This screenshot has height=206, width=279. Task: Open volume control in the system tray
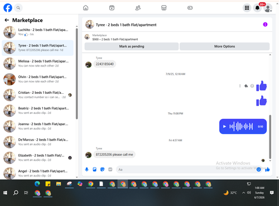pyautogui.click(x=249, y=193)
